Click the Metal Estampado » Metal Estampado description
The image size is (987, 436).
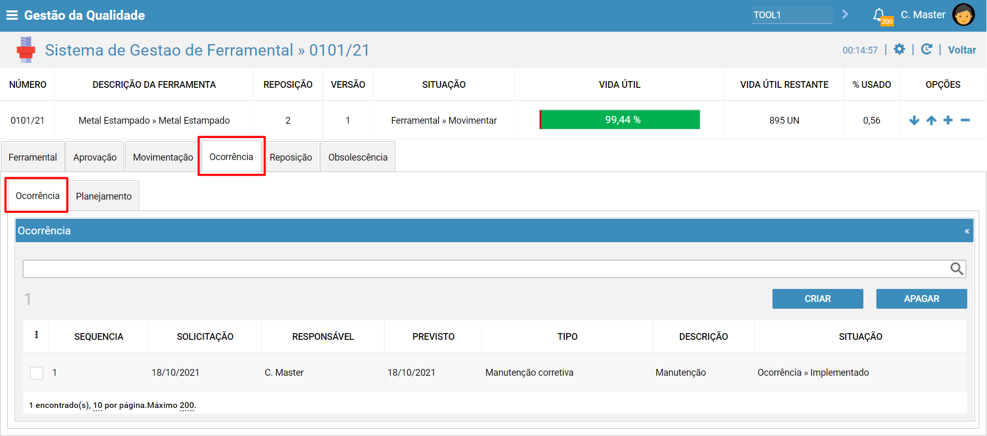[x=154, y=121]
